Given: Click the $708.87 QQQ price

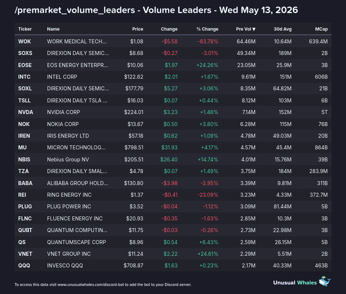Looking at the screenshot, I should coord(133,266).
